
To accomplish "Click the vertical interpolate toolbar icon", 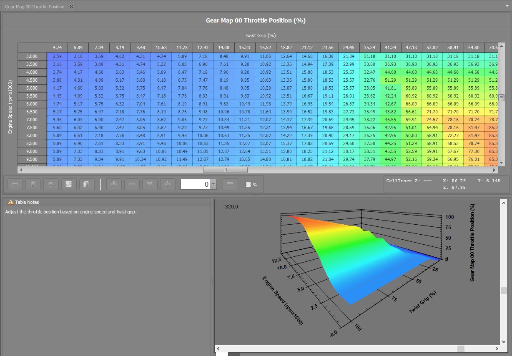I will click(x=33, y=184).
